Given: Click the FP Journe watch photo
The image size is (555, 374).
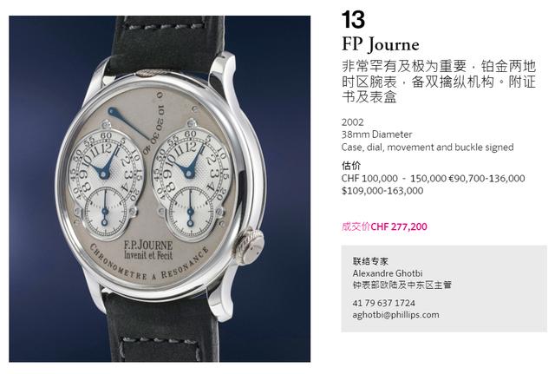Looking at the screenshot, I should (x=160, y=189).
